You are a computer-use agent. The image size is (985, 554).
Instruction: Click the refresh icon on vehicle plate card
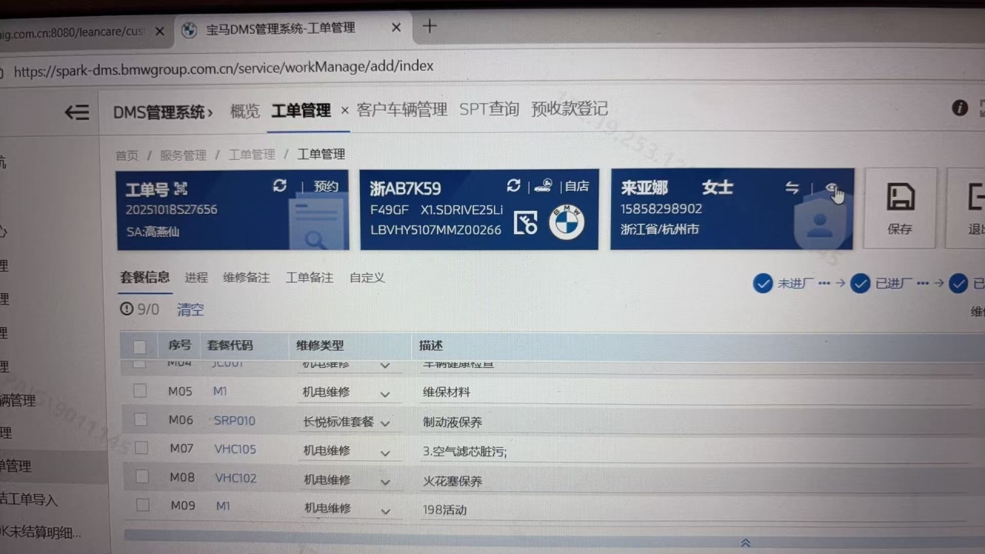click(513, 185)
